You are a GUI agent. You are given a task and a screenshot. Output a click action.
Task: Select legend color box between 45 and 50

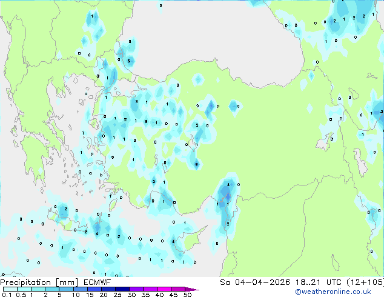tap(178, 289)
